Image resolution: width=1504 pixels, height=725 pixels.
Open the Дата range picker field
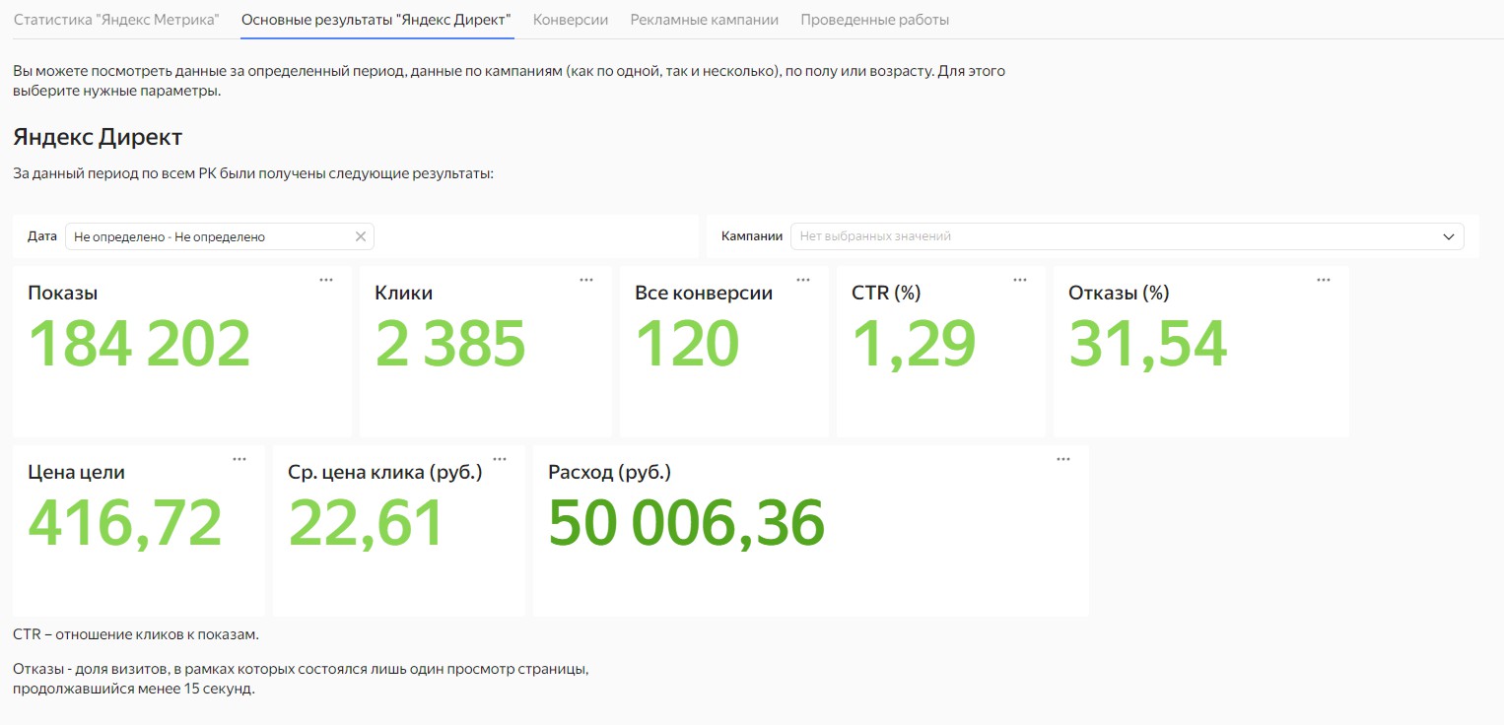[x=209, y=236]
